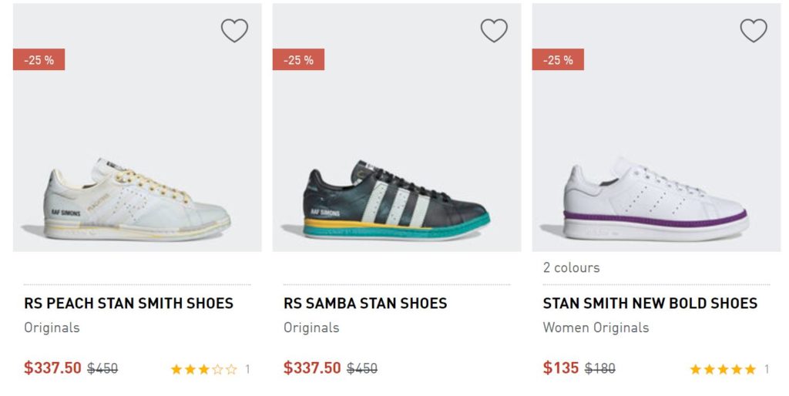Click the -25 % badge on RS Peach
789x396 pixels.
[x=39, y=60]
